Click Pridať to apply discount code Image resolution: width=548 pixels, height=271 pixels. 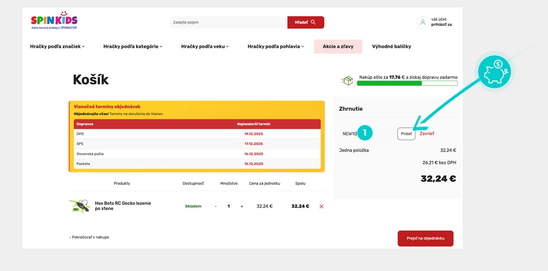[x=406, y=134]
